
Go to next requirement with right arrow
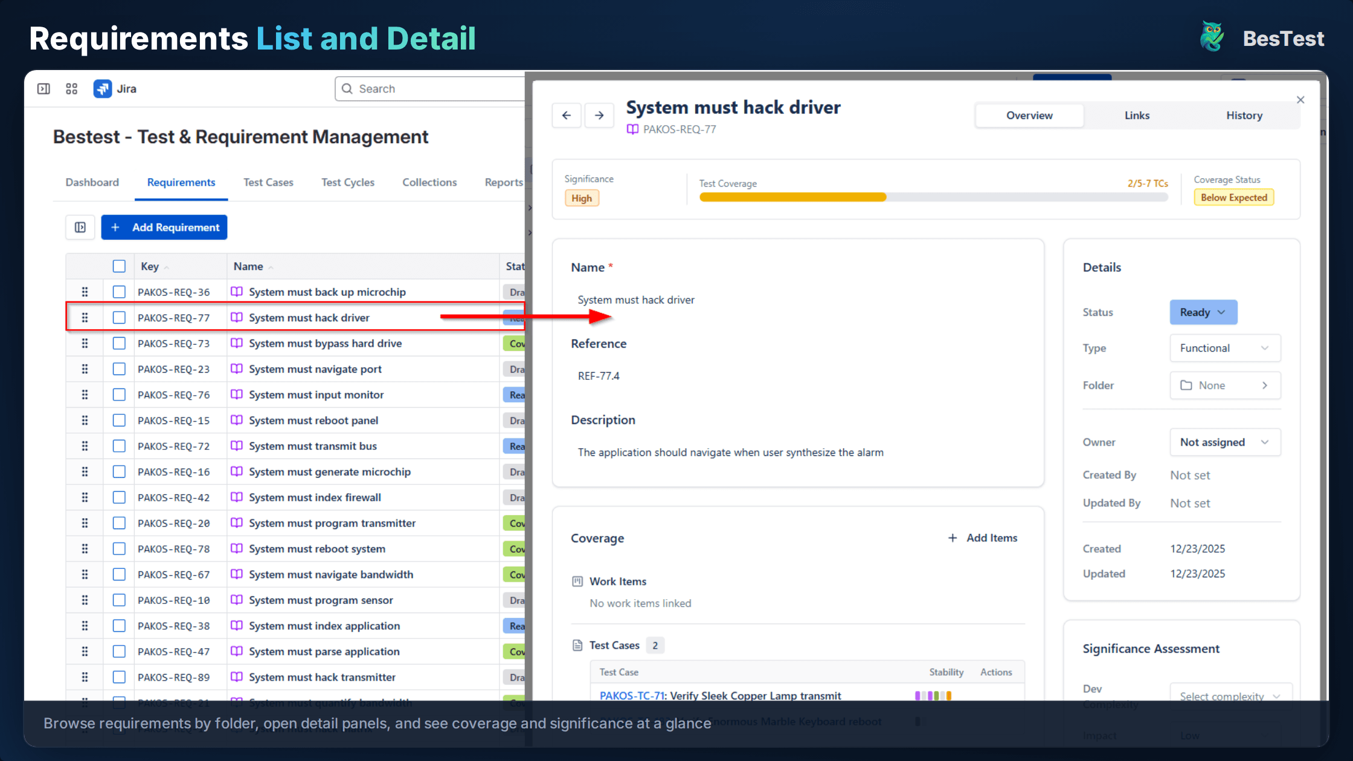[x=599, y=115]
